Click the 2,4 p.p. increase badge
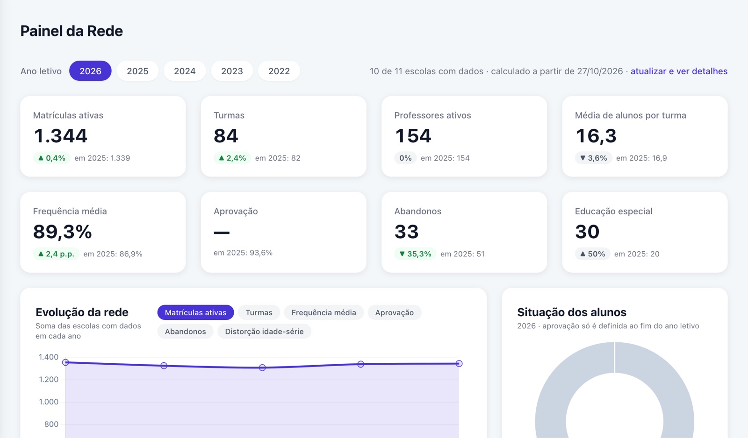748x438 pixels. [56, 254]
